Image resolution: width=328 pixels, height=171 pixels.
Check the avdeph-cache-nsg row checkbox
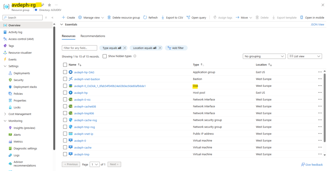pyautogui.click(x=65, y=120)
